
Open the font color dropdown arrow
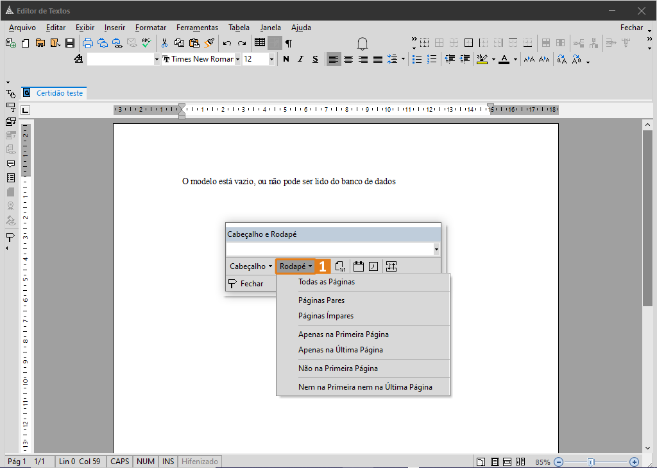click(x=515, y=59)
